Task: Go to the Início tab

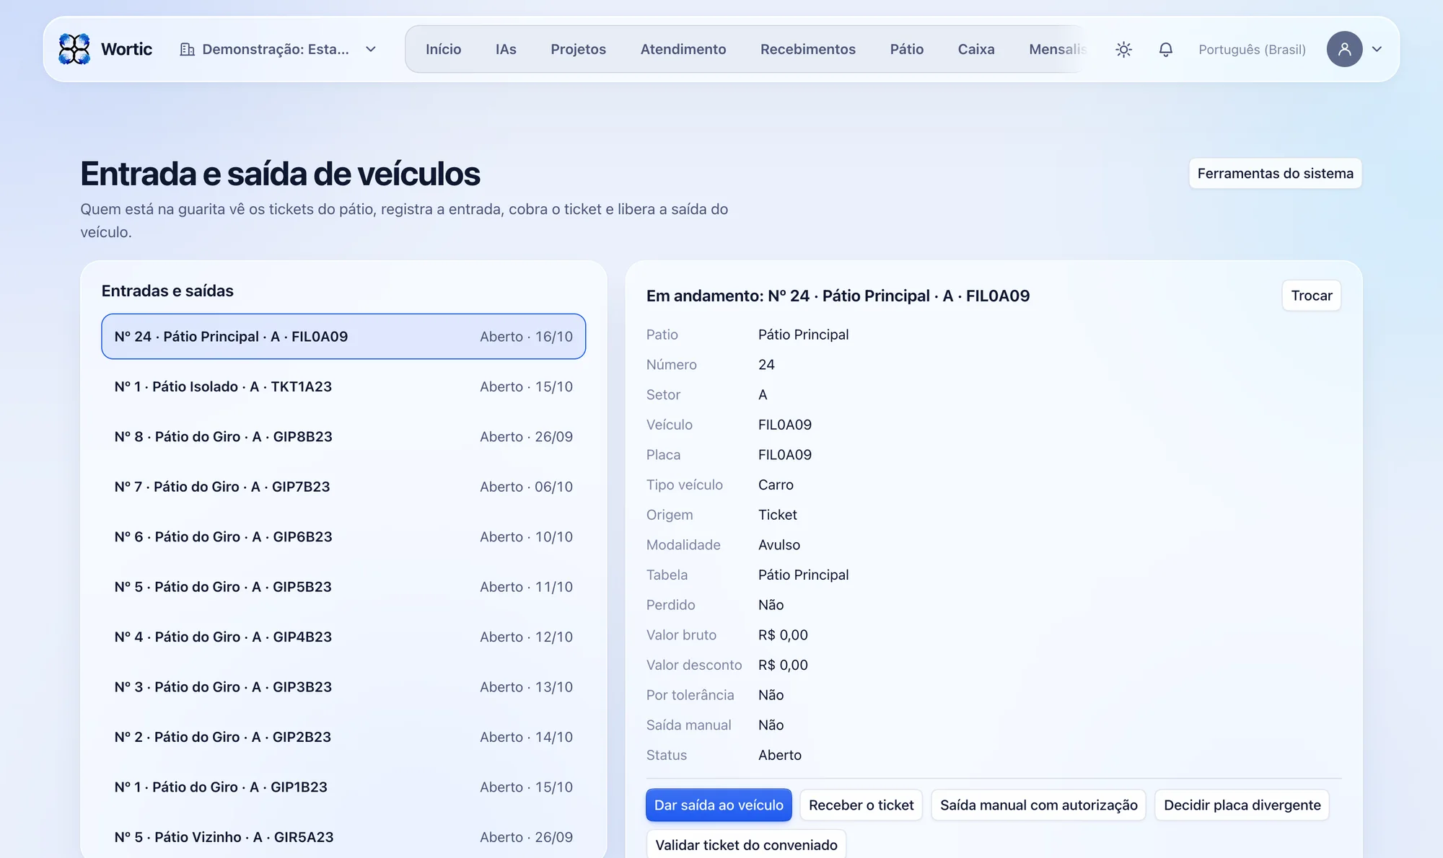Action: (443, 49)
